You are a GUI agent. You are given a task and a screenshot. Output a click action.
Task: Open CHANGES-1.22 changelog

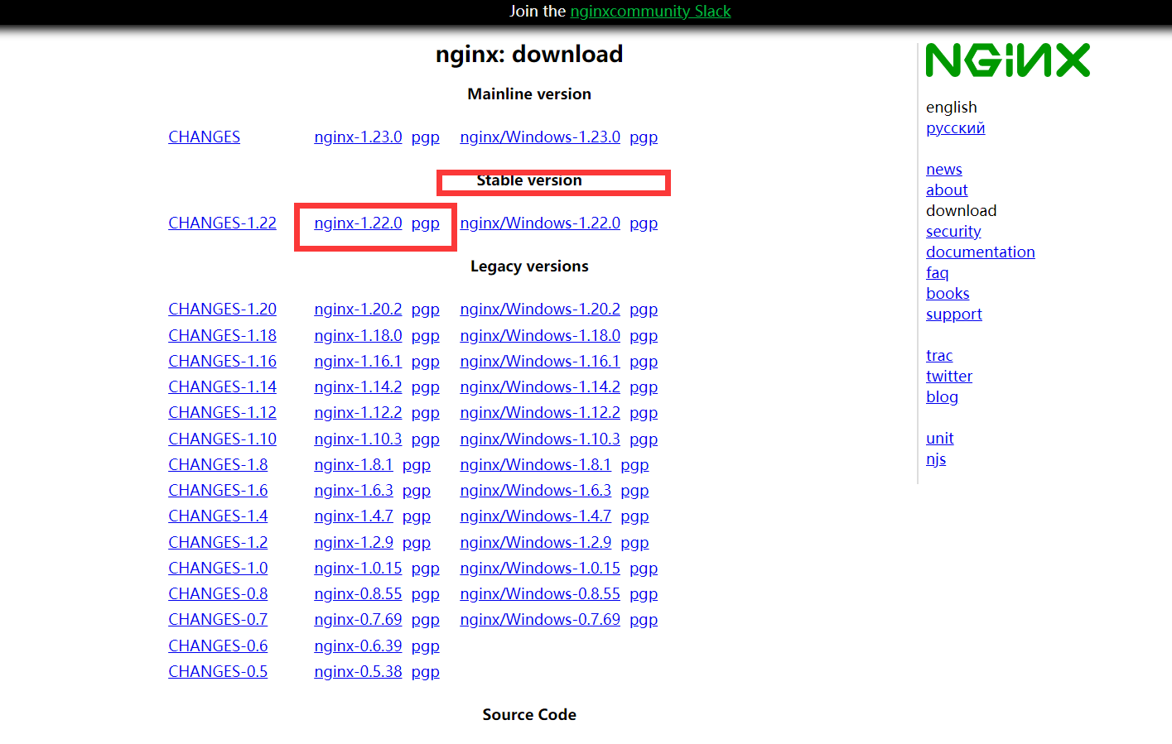click(x=222, y=223)
